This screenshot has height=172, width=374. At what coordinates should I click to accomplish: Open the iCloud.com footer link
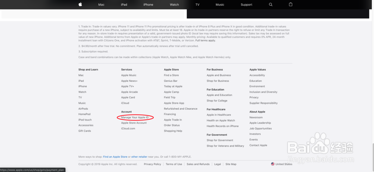click(128, 128)
